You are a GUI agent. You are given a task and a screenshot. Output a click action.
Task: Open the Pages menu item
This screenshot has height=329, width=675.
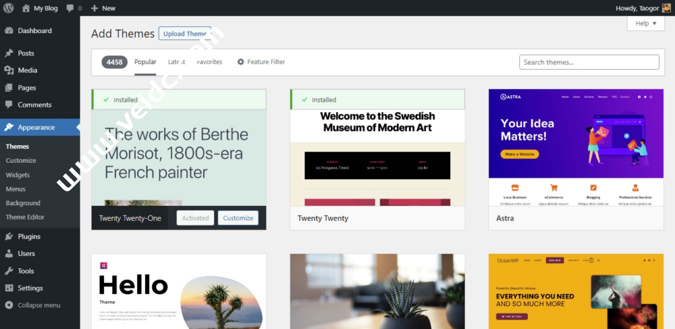(x=40, y=88)
